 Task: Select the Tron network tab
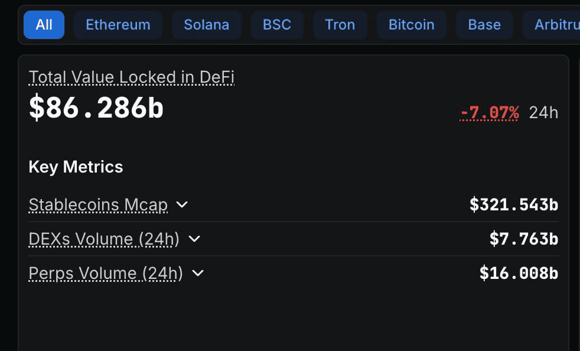(x=340, y=25)
